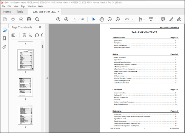Click the 49% zoom value field

(x=127, y=19)
